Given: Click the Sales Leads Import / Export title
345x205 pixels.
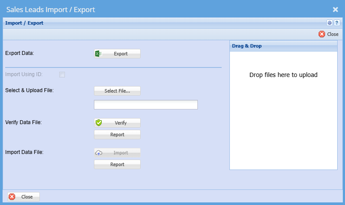Looking at the screenshot, I should click(51, 10).
